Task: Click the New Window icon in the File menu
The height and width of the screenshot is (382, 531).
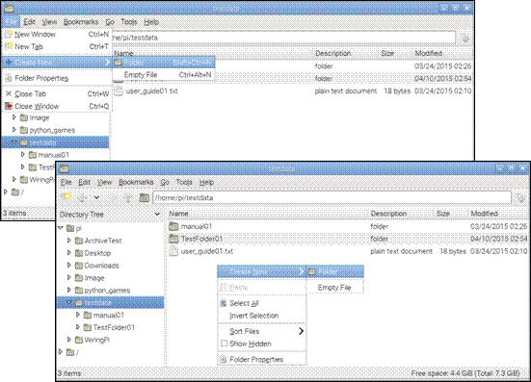Action: coord(9,34)
